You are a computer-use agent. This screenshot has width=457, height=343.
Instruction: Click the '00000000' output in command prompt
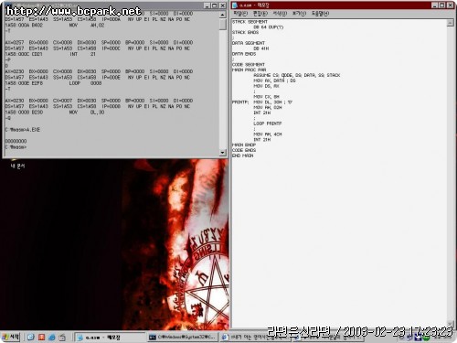coord(16,141)
